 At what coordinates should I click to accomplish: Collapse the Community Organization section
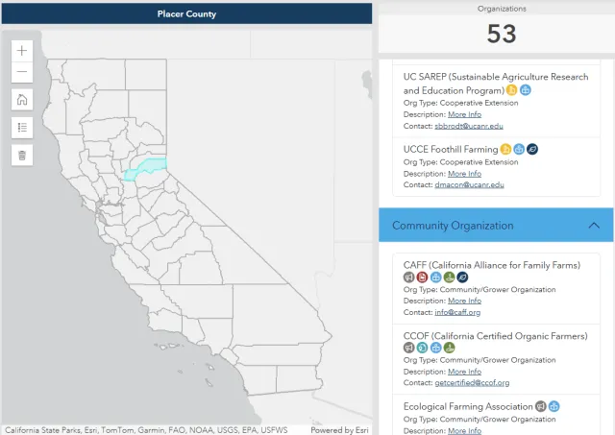click(593, 226)
